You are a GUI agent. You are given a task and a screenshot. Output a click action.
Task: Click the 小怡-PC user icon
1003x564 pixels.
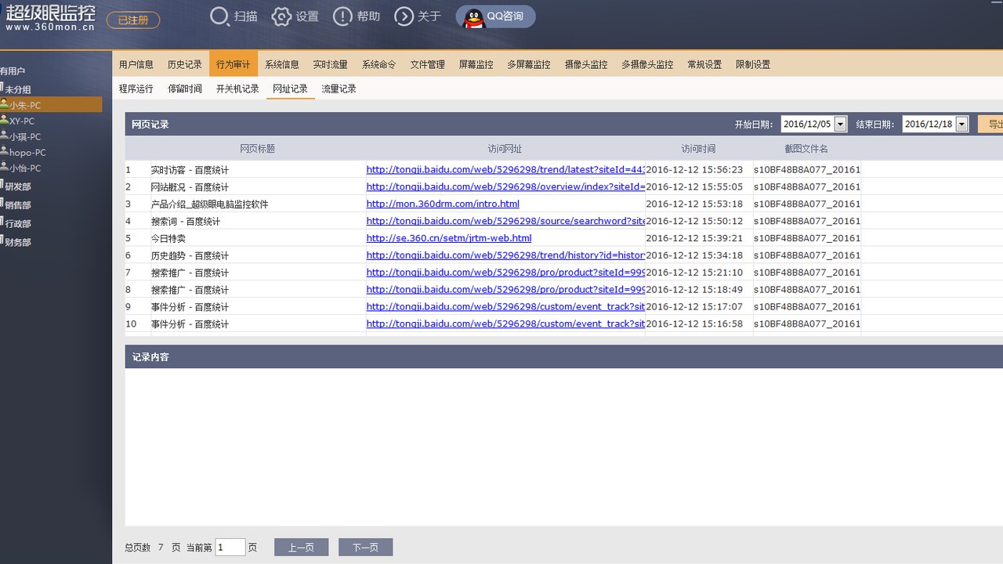click(4, 167)
